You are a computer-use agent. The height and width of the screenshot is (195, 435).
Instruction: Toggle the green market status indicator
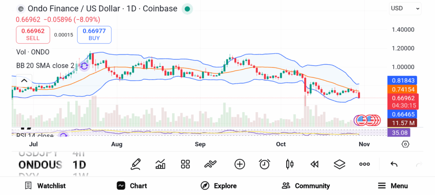click(187, 8)
